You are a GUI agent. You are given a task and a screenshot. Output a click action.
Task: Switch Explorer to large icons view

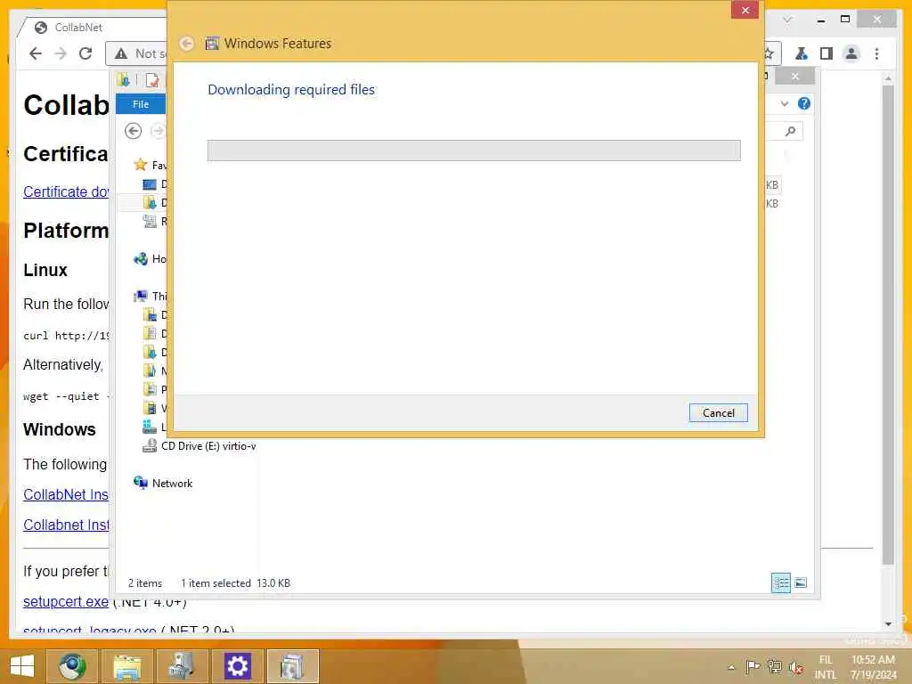[801, 582]
